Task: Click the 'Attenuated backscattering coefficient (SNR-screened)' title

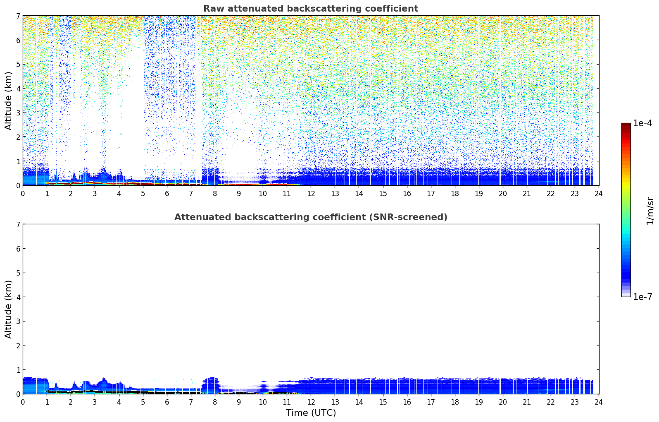Action: click(x=311, y=217)
